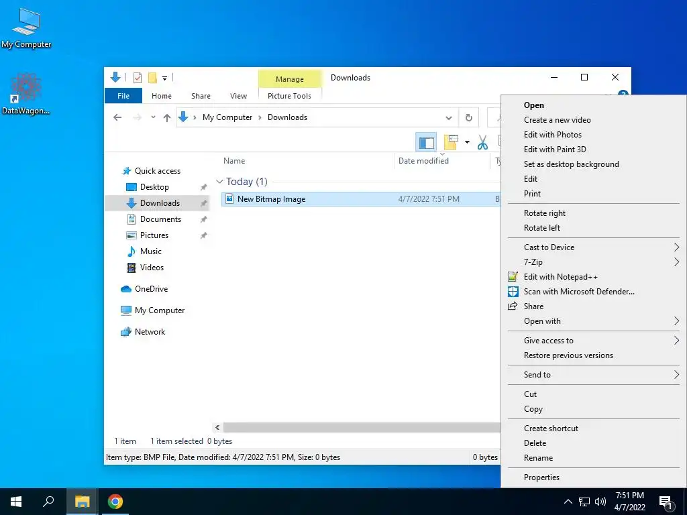Viewport: 687px width, 515px height.
Task: Click Downloads in the address breadcrumb
Action: pos(287,117)
